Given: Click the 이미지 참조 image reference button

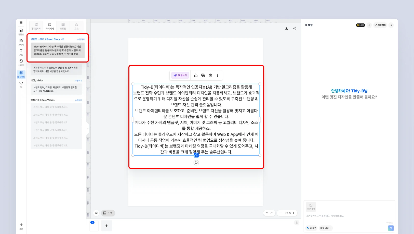Looking at the screenshot, I should 311,207.
